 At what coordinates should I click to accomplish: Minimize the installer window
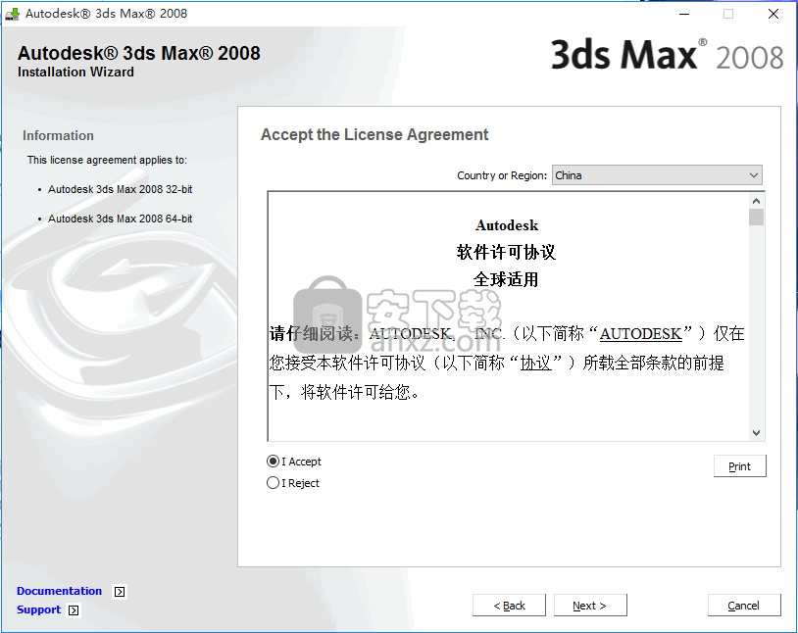point(684,14)
